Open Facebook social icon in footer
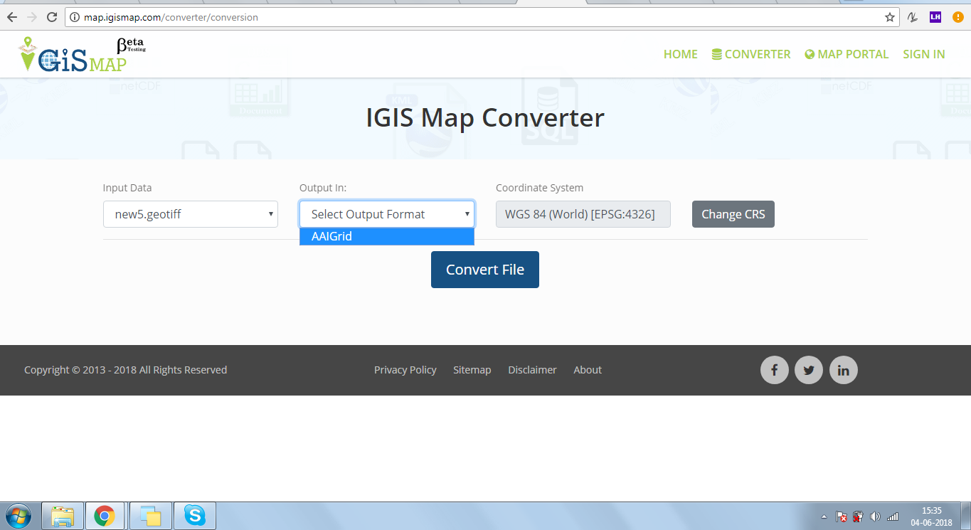The width and height of the screenshot is (971, 530). pyautogui.click(x=774, y=370)
